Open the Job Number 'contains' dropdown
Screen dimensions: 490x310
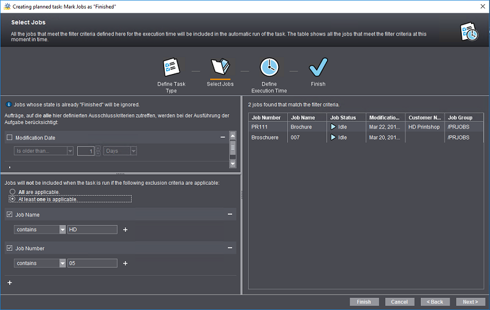tap(62, 264)
